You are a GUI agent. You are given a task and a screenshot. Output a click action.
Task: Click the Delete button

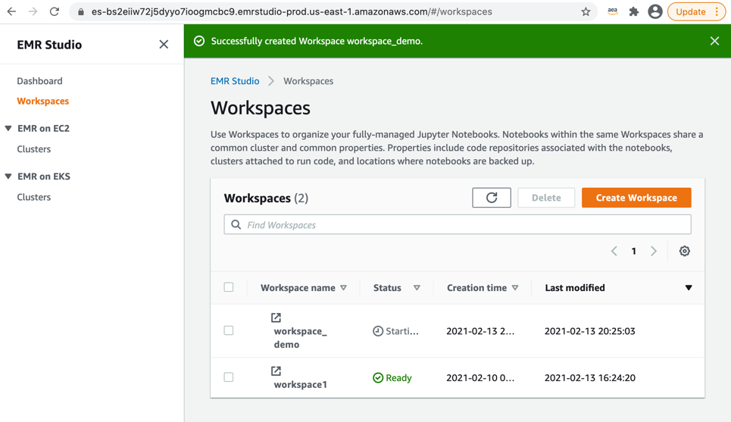pyautogui.click(x=546, y=198)
